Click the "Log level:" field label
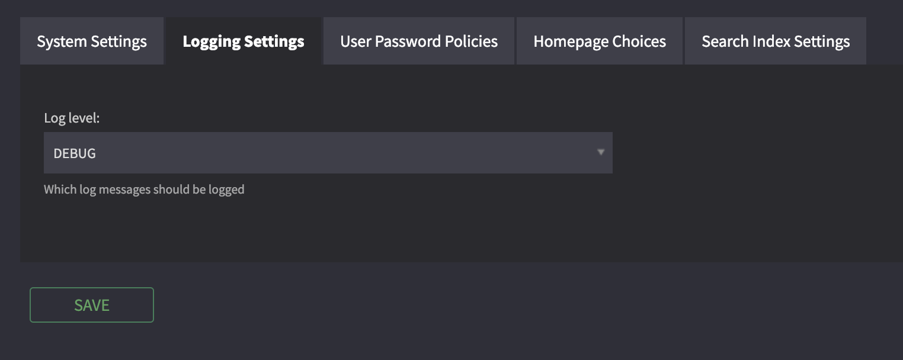903x360 pixels. (x=72, y=118)
